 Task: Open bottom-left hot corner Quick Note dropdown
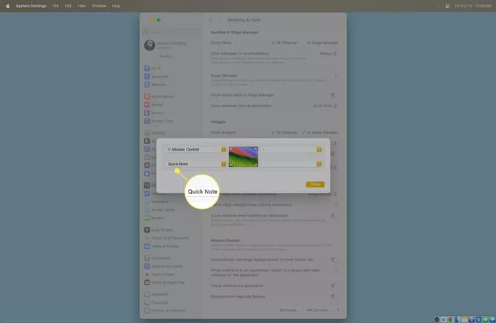[196, 164]
